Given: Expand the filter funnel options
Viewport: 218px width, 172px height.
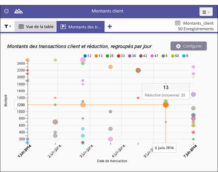Looking at the screenshot, I should tap(7, 26).
